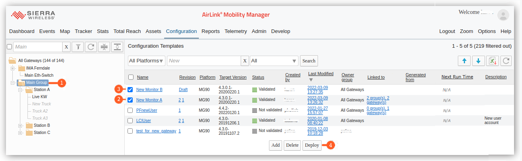Check the PFnewUser row checkbox
This screenshot has width=522, height=161.
pos(130,110)
